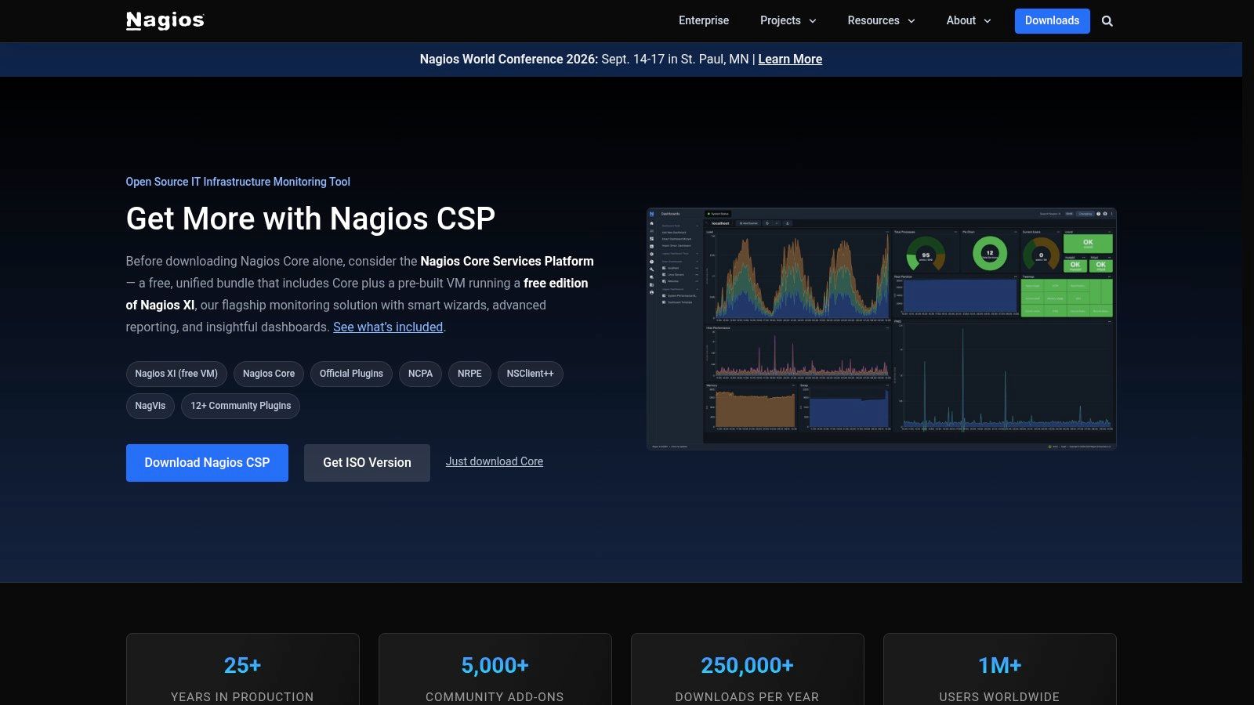Screen dimensions: 1254x705
Task: Follow the Just download Core link
Action: pos(495,461)
